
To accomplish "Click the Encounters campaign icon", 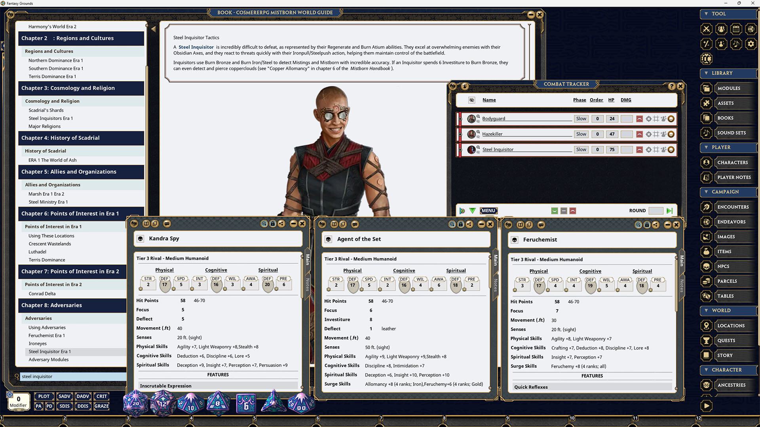I will click(706, 207).
